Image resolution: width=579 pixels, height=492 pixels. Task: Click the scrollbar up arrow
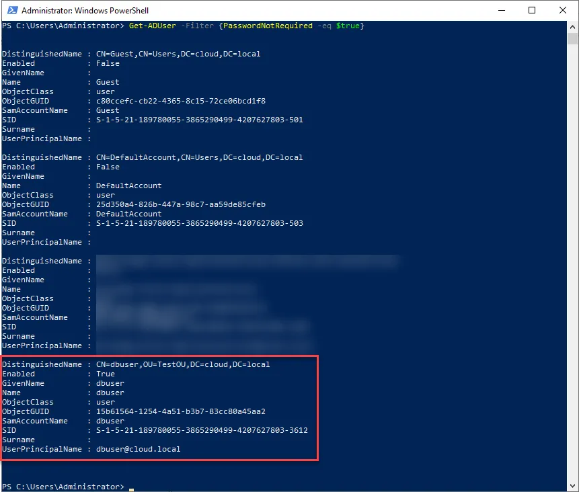[x=572, y=27]
